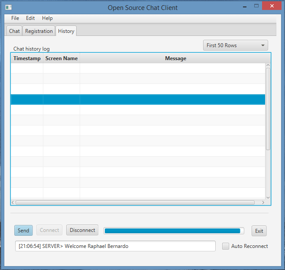The height and width of the screenshot is (270, 285).
Task: Click the application icon in title bar
Action: tap(8, 7)
